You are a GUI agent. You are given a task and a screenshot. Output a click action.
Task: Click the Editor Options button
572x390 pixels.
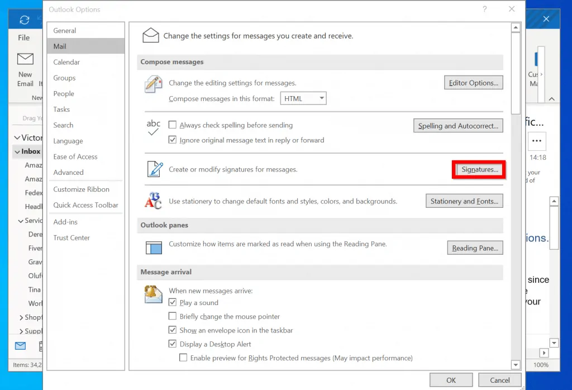click(x=474, y=83)
